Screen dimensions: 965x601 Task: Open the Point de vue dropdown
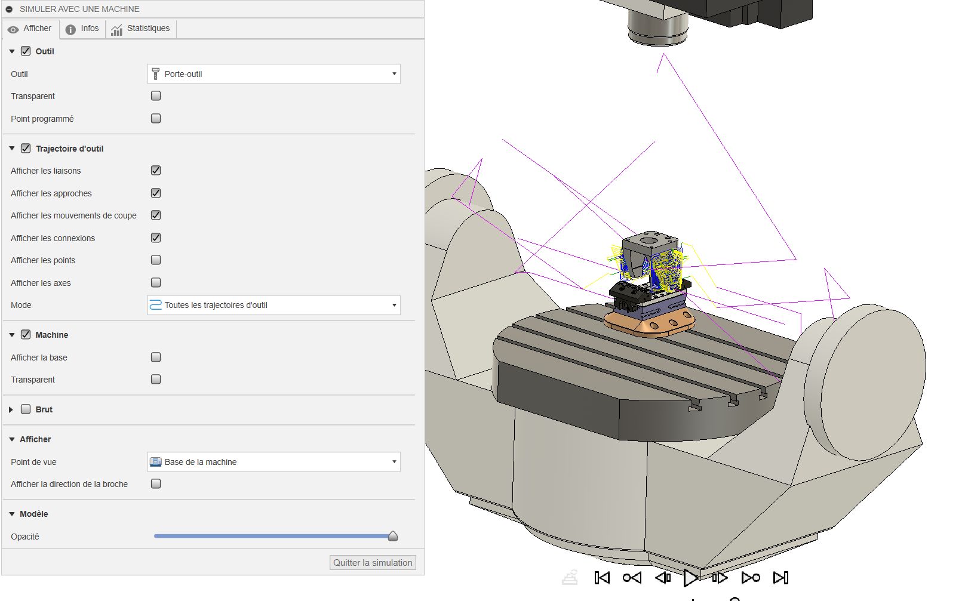click(273, 462)
